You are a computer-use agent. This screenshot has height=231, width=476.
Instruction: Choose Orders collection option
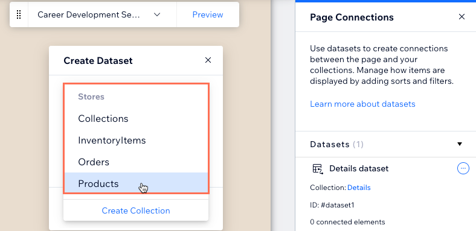tap(136, 162)
